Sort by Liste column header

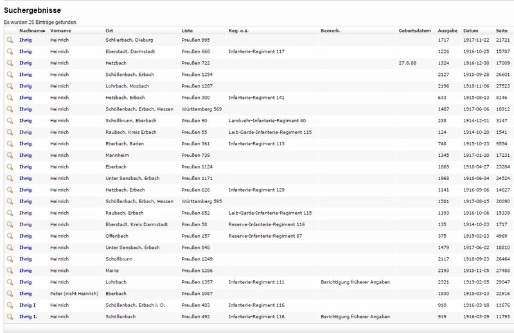click(x=187, y=30)
